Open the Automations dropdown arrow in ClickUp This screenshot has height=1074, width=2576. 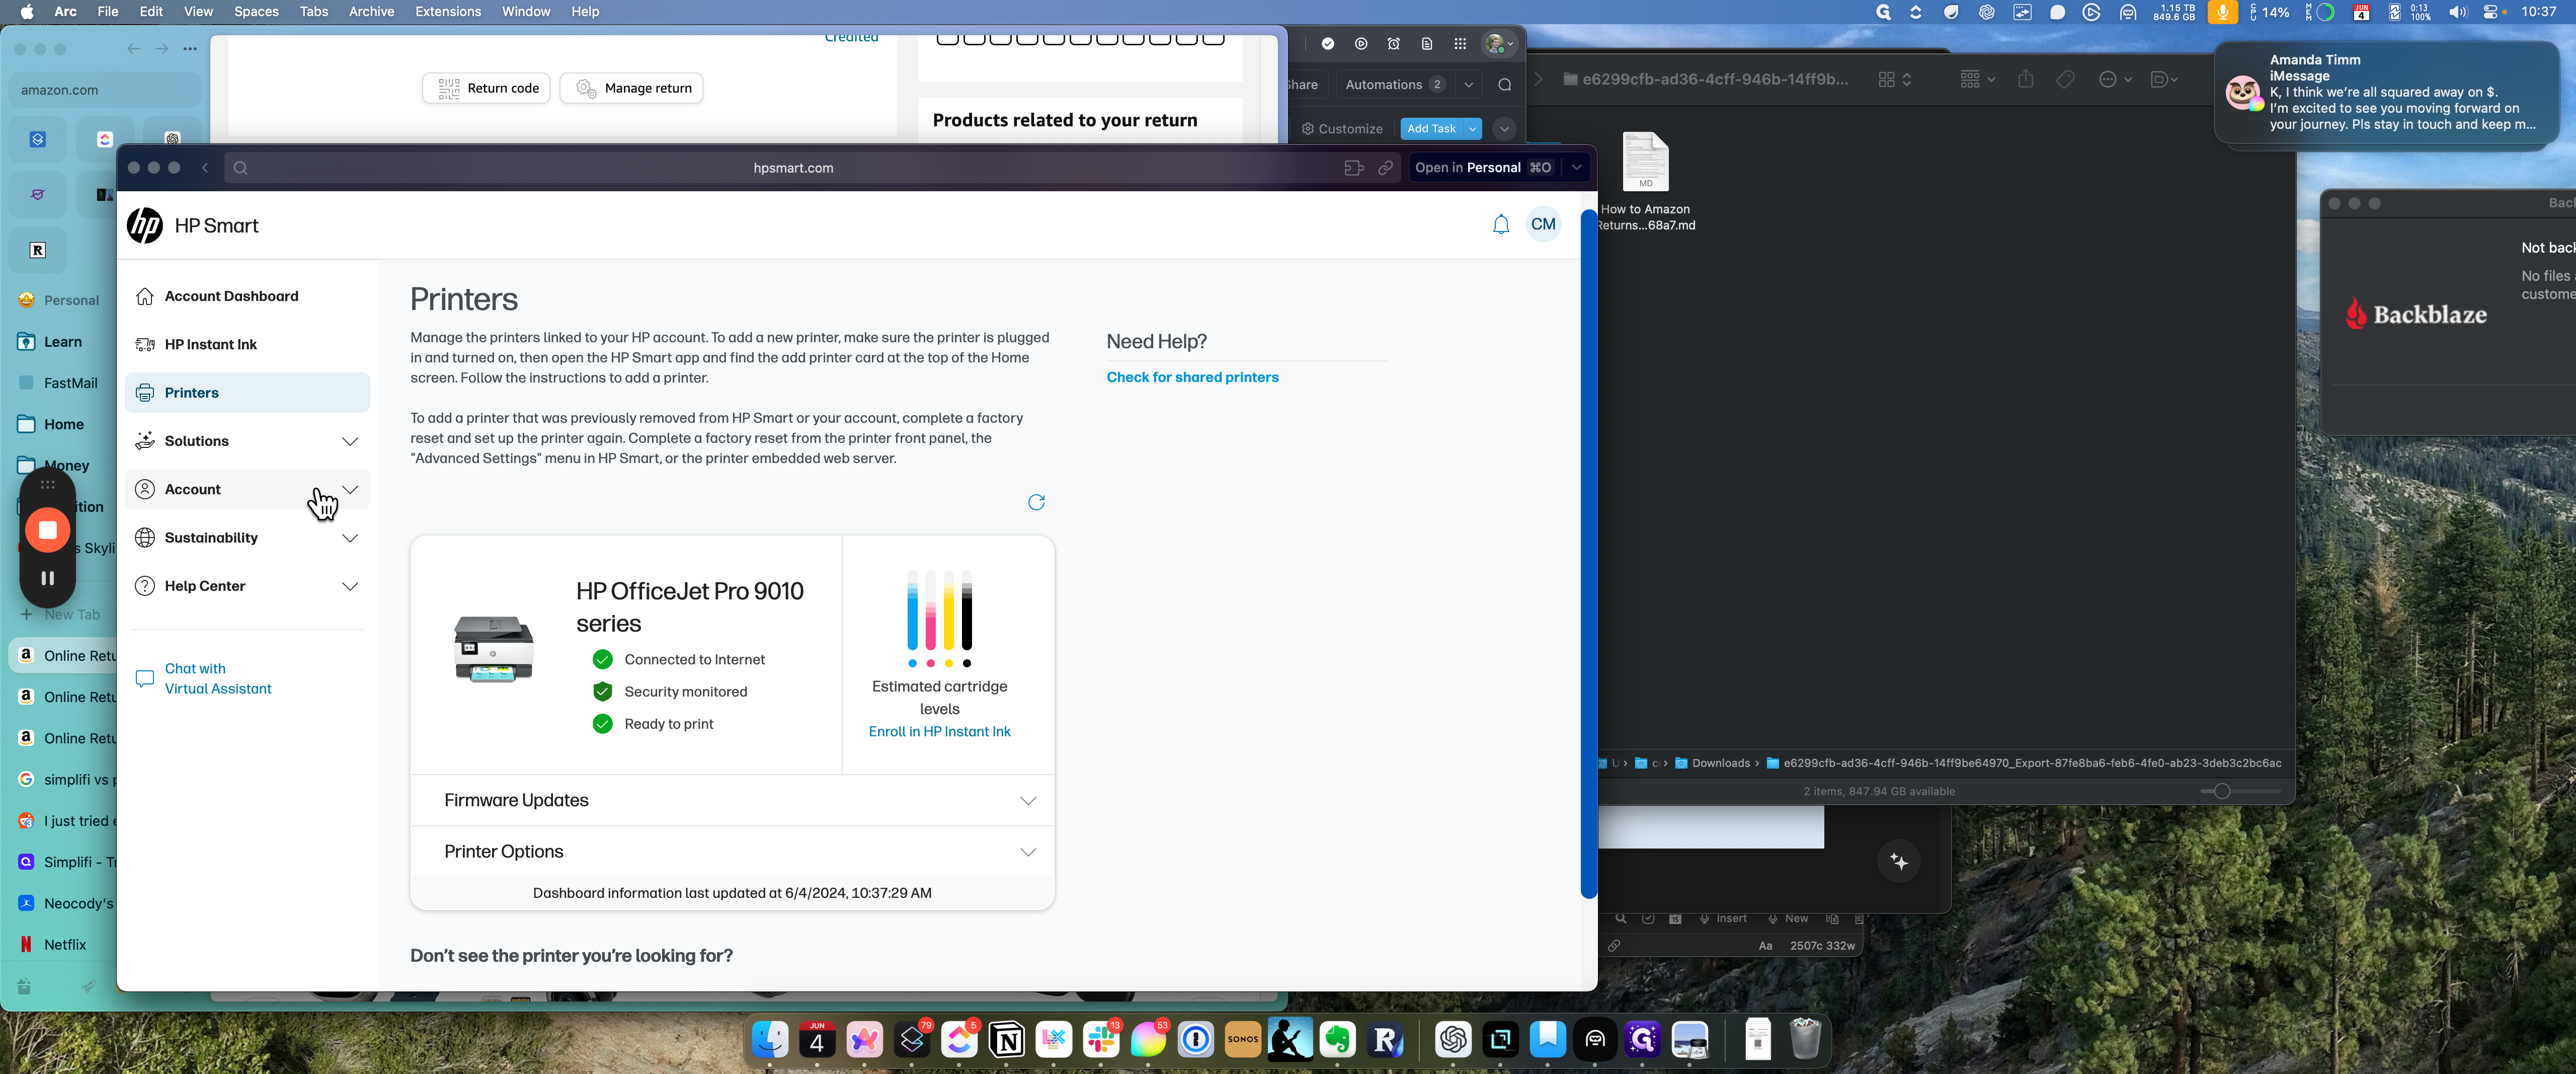click(1469, 85)
